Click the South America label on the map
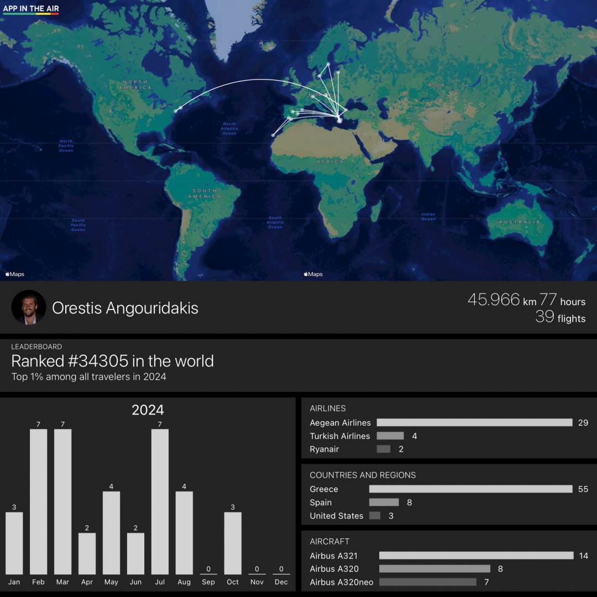 [x=204, y=193]
